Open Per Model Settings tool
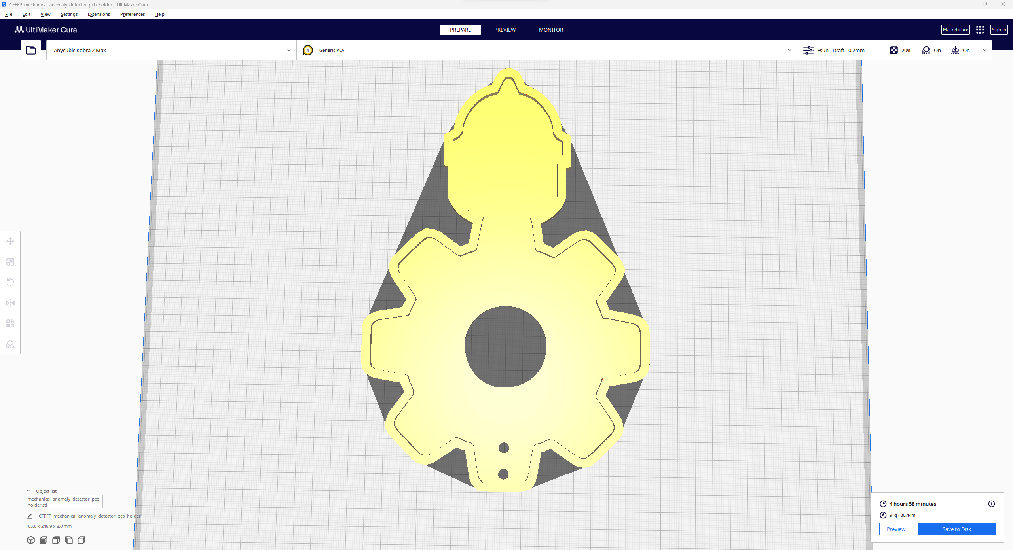Image resolution: width=1013 pixels, height=550 pixels. click(x=10, y=323)
